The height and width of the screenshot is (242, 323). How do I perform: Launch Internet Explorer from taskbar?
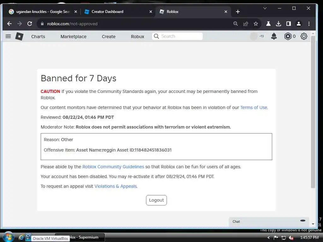[x=21, y=237]
